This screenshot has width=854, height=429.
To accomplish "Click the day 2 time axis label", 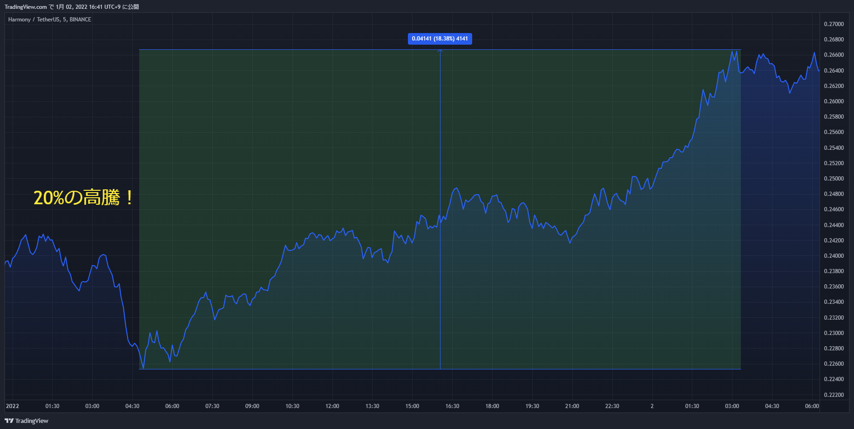I will (x=652, y=406).
